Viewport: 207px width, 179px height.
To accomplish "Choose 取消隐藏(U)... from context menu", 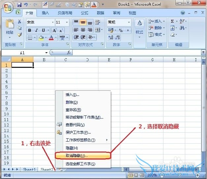I will pos(83,156).
